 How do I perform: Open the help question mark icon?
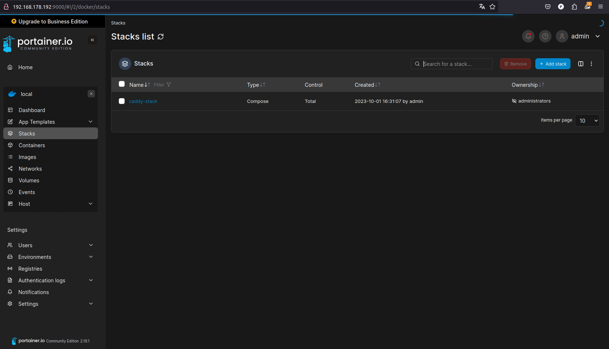pyautogui.click(x=545, y=36)
